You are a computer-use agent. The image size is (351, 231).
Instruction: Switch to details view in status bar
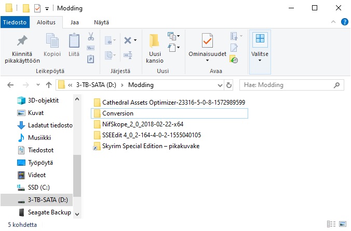click(332, 225)
